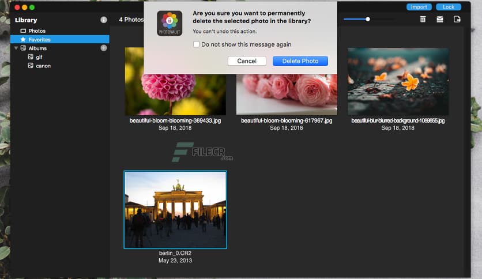
Task: Select the berlin_0.CR2 Brandenburg Gate thumbnail
Action: [x=175, y=210]
